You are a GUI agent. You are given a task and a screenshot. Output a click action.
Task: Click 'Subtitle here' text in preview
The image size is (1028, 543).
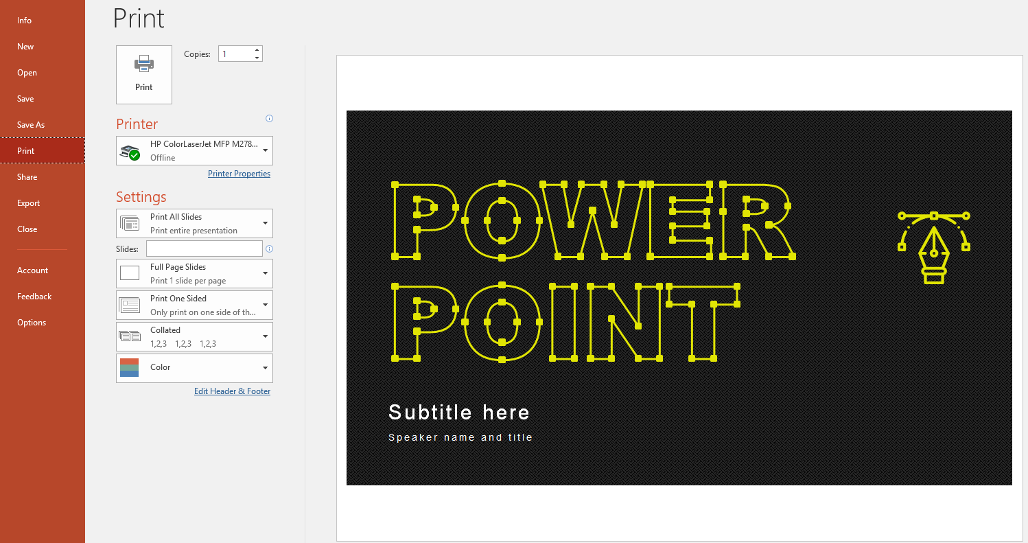coord(459,413)
